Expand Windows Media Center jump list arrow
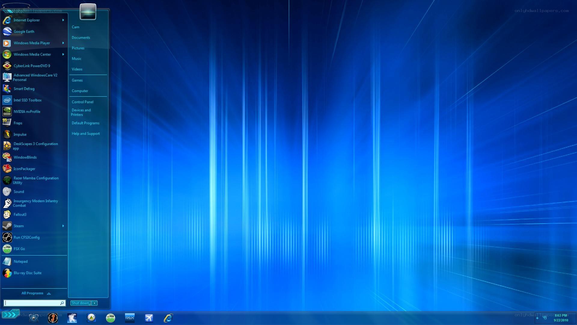This screenshot has width=577, height=325. pyautogui.click(x=63, y=54)
